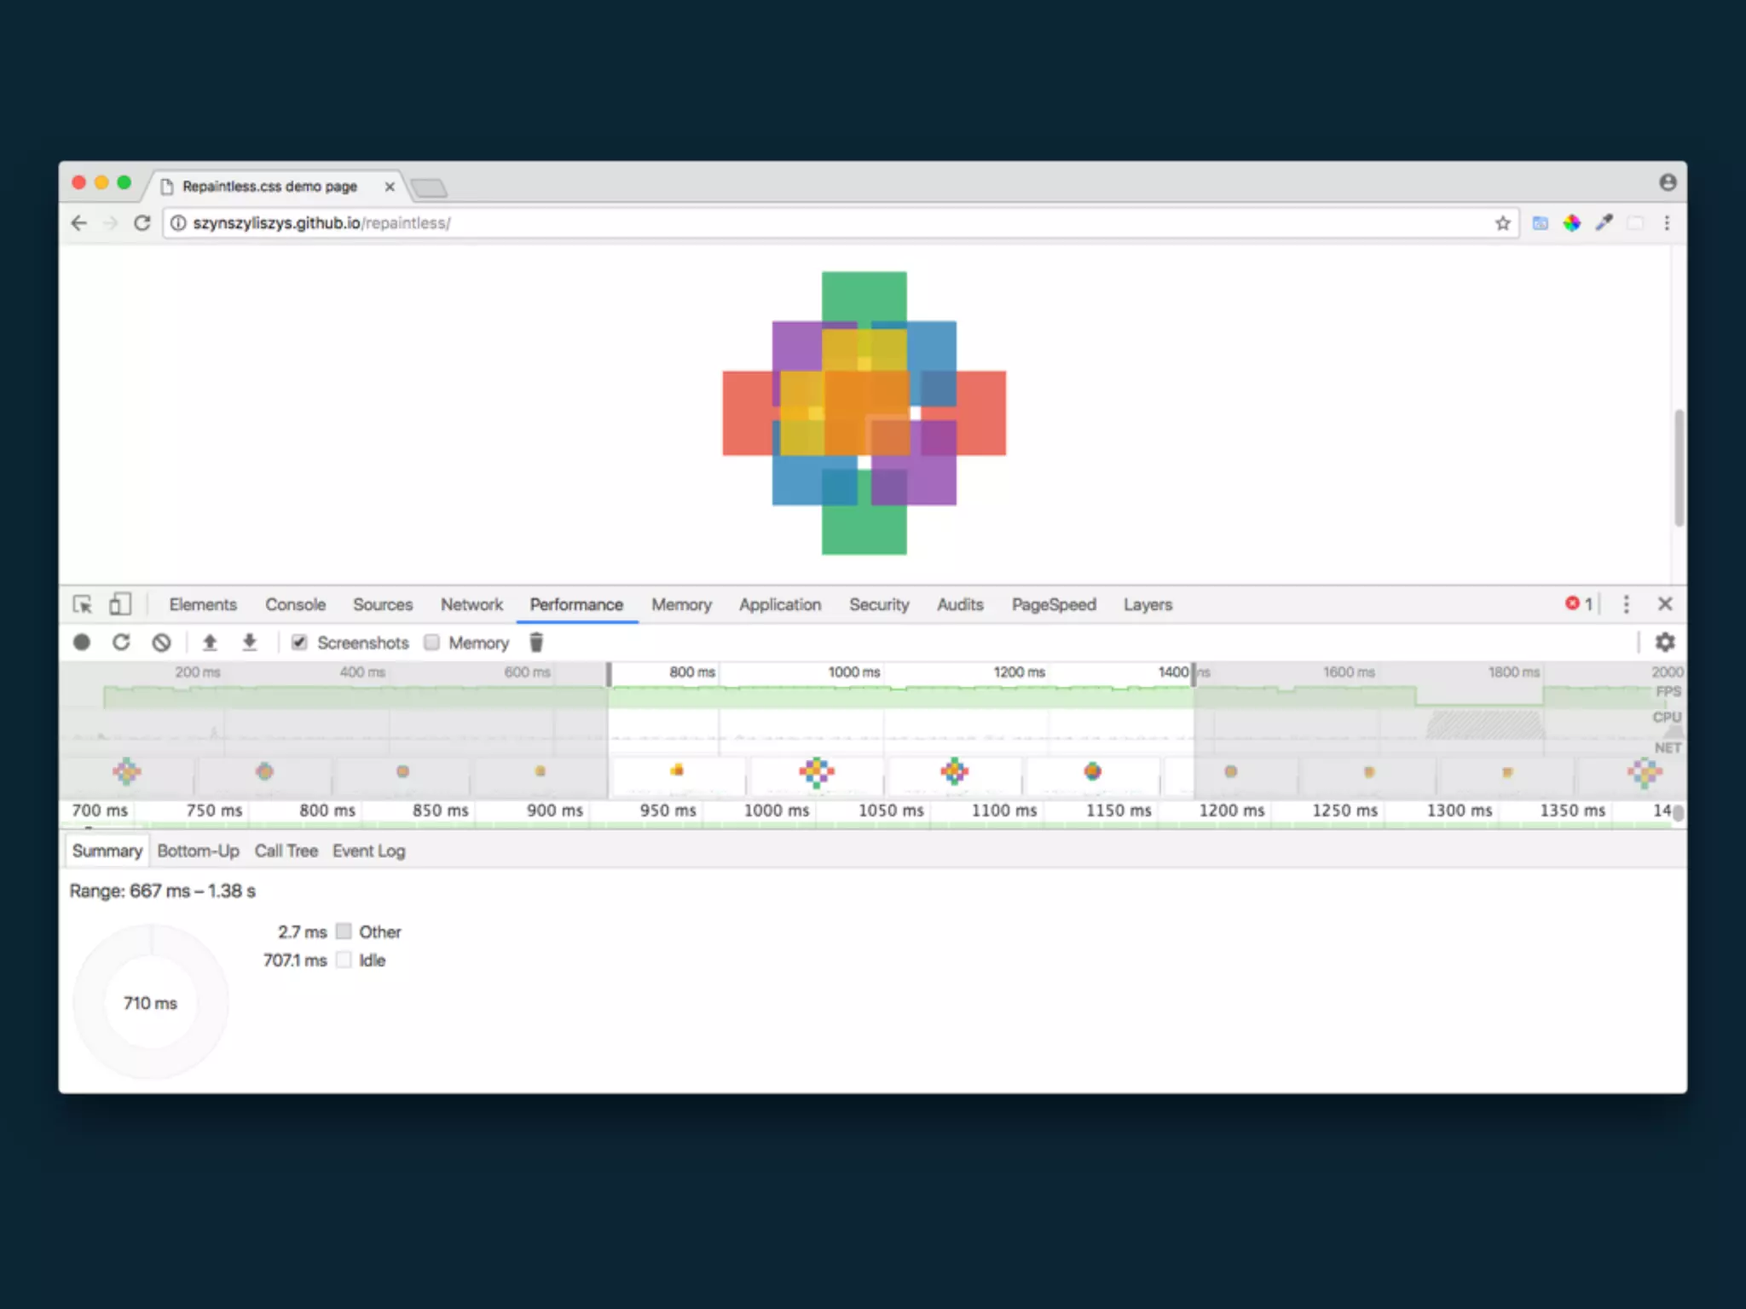Viewport: 1746px width, 1309px height.
Task: Switch to the Network tab
Action: pos(471,604)
